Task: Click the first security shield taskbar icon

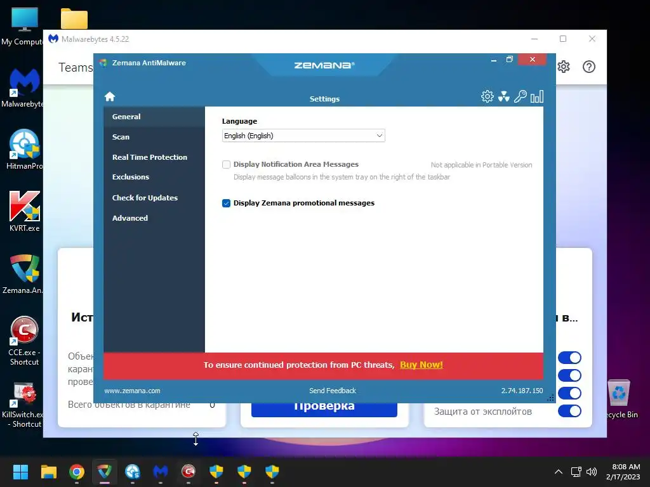Action: 216,472
